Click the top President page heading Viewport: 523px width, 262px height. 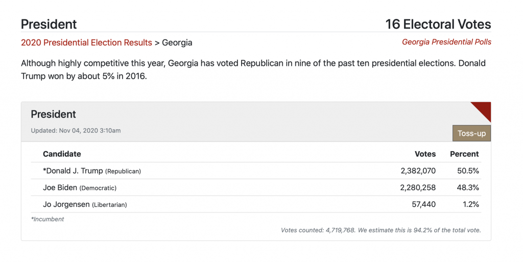coord(49,25)
